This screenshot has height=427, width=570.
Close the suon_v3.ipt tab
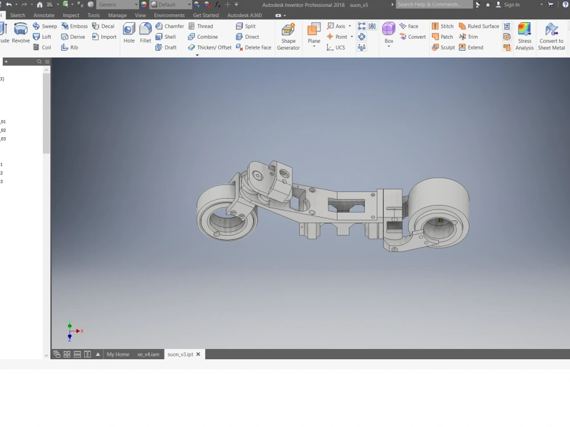pos(198,354)
